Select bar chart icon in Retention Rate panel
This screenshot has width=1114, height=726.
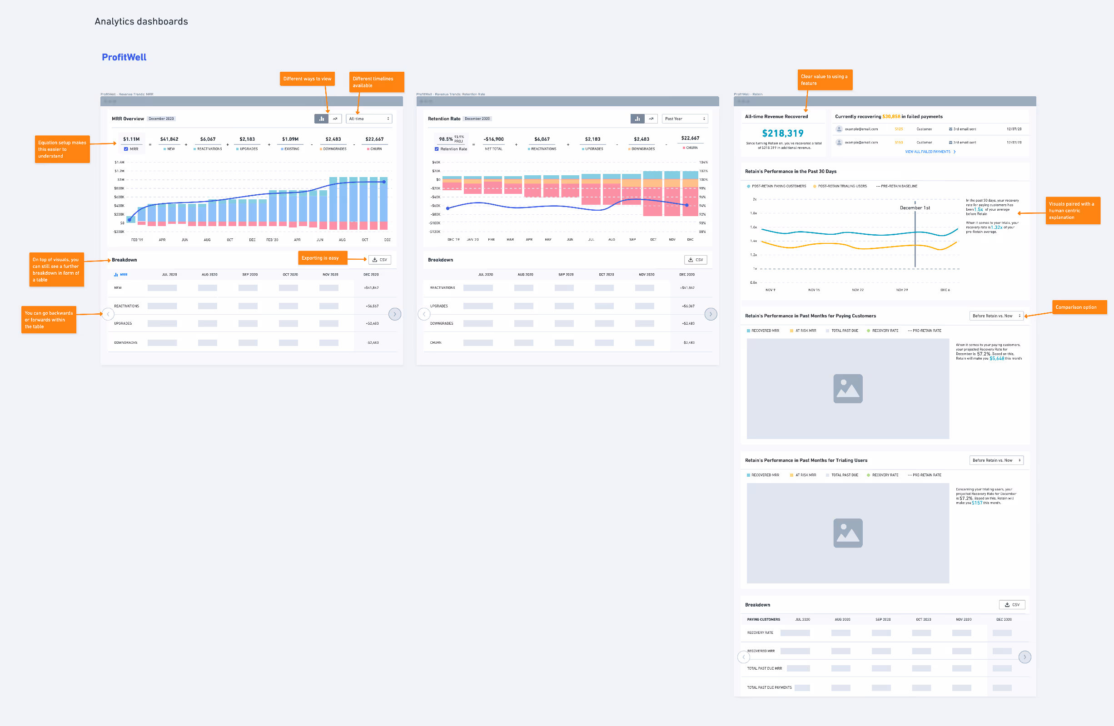coord(637,119)
